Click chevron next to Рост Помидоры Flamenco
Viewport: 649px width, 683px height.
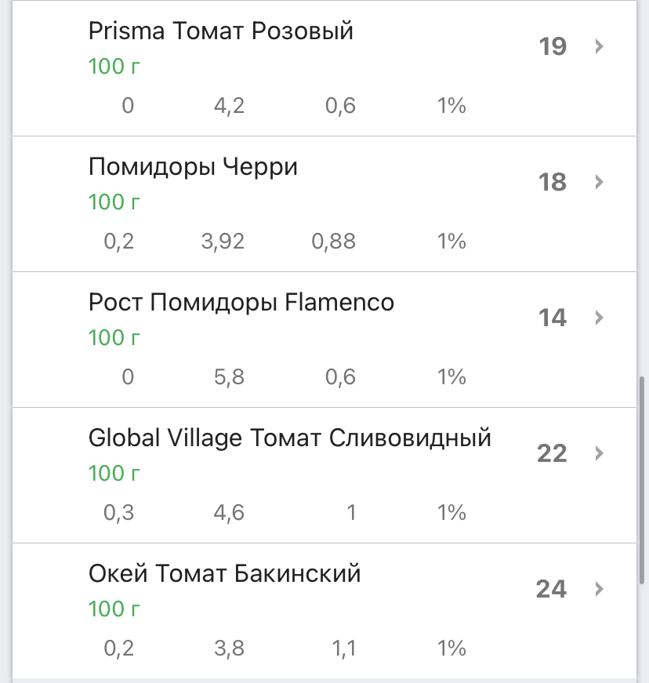click(x=600, y=318)
